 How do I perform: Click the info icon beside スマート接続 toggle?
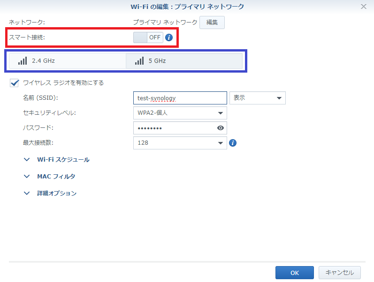(x=169, y=37)
